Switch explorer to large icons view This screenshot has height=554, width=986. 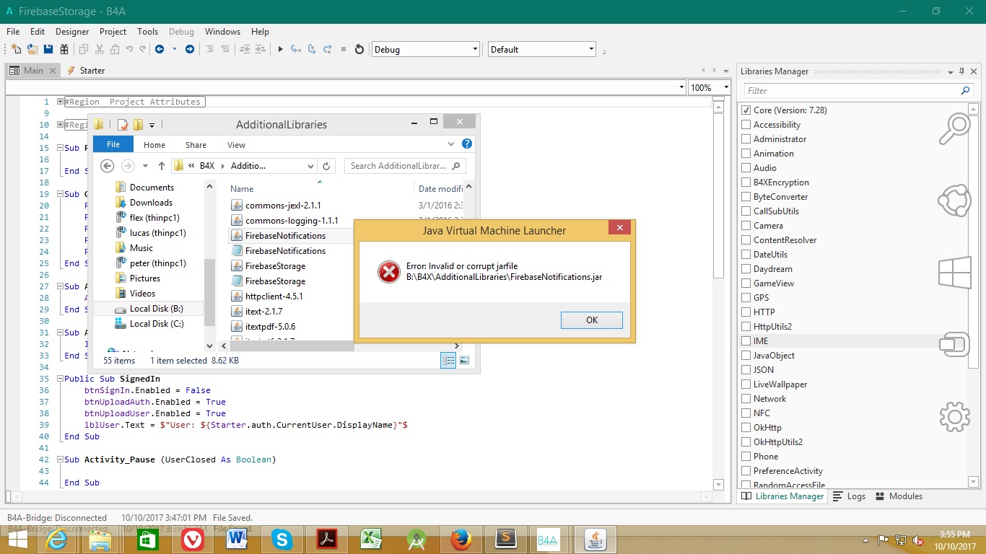pos(464,360)
